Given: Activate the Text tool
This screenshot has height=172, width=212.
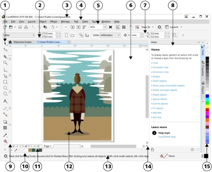Looking at the screenshot, I should pyautogui.click(x=5, y=101).
